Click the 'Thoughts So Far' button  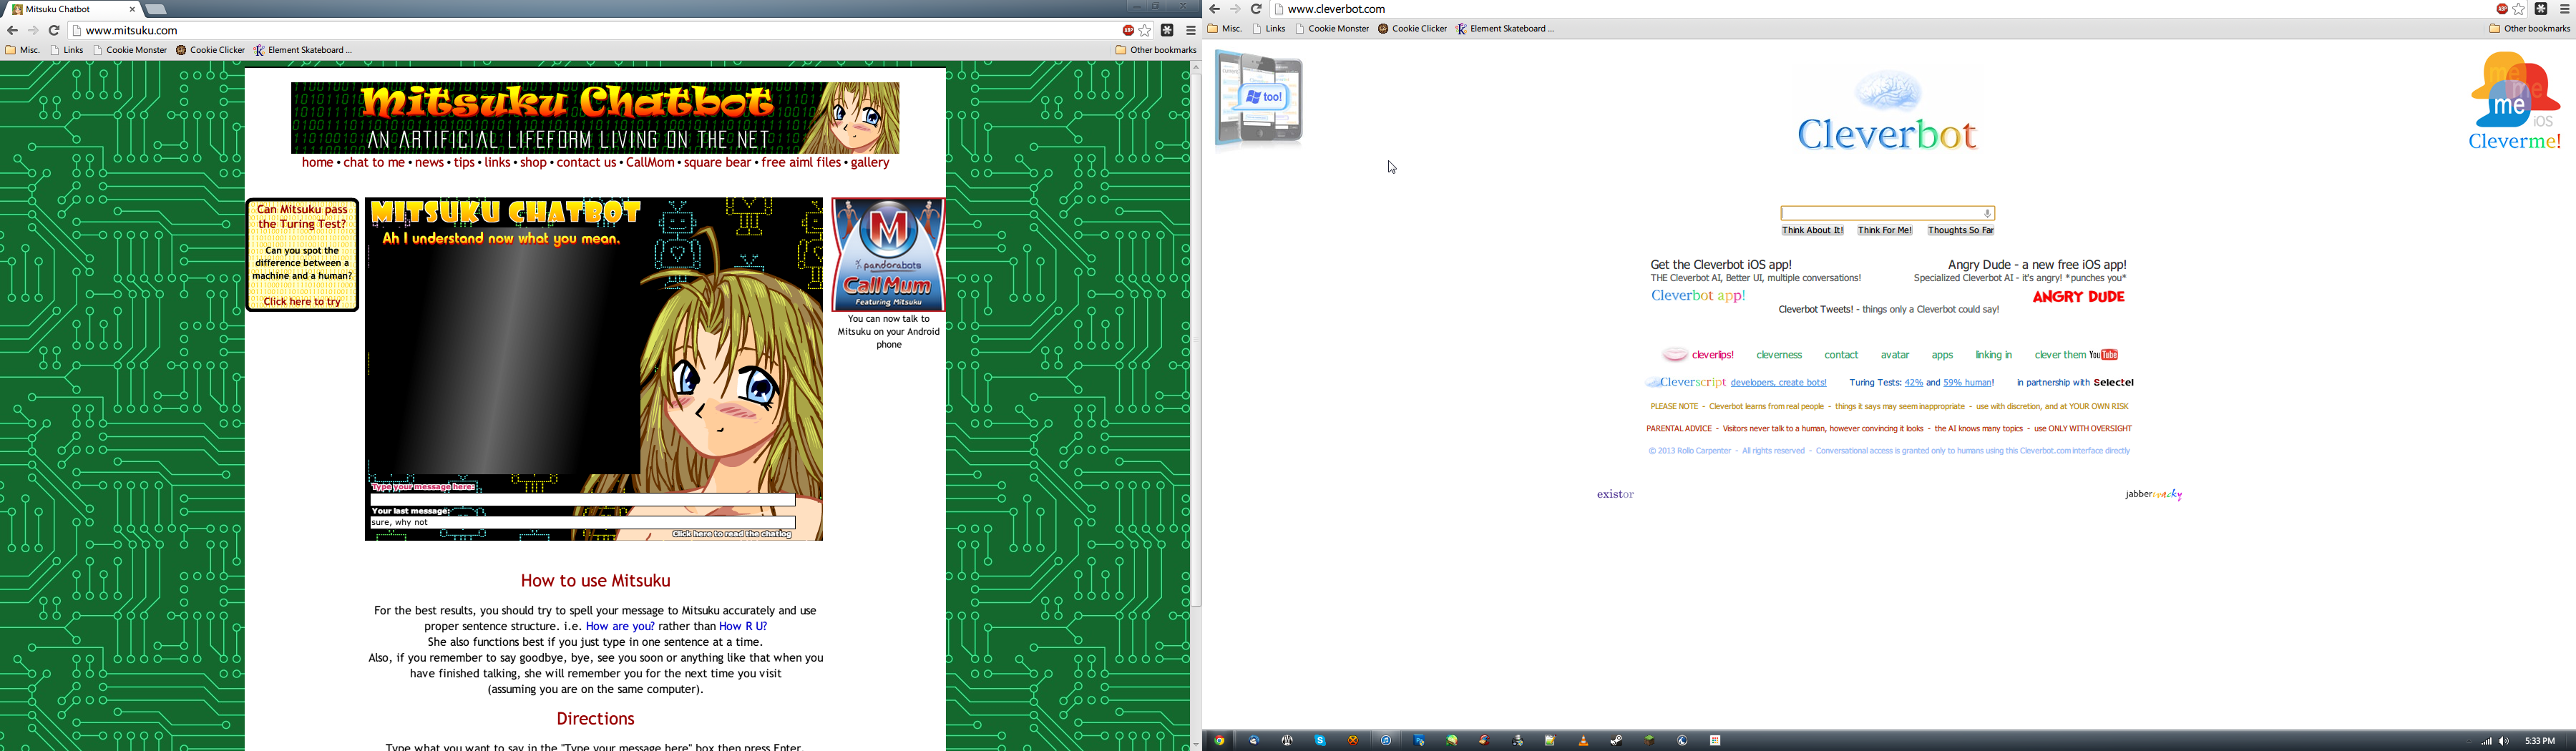click(x=1960, y=231)
